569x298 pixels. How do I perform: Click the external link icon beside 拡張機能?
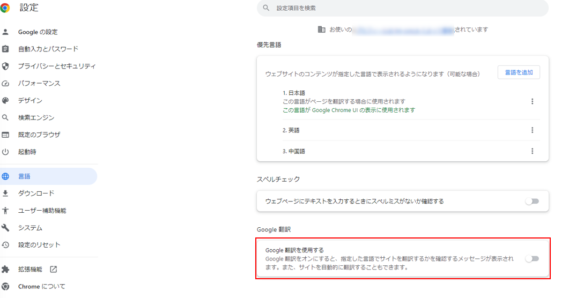pyautogui.click(x=53, y=269)
